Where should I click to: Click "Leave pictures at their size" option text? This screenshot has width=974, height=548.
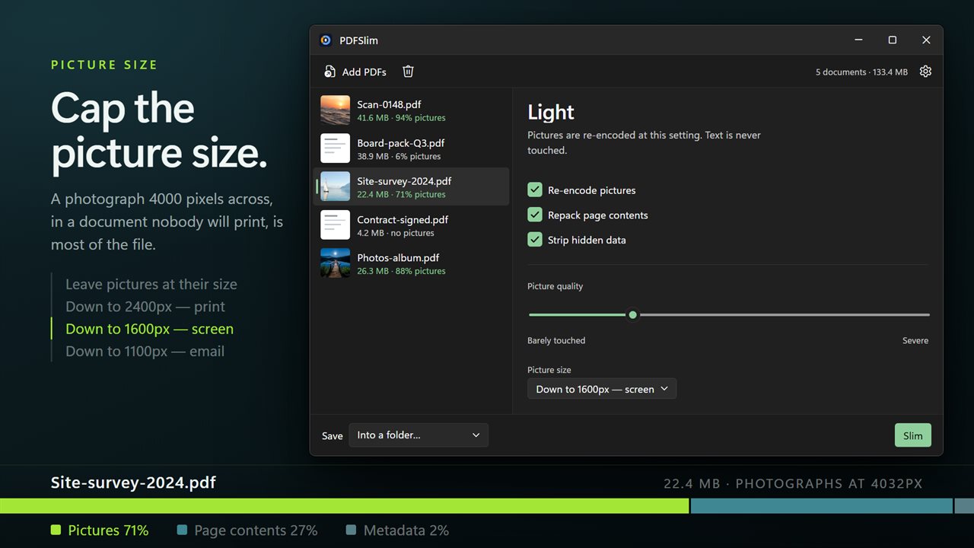point(151,285)
